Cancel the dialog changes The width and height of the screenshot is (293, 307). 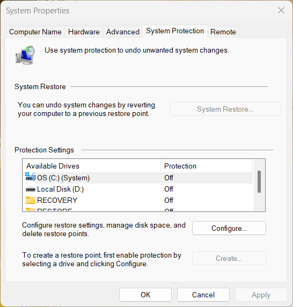[203, 295]
